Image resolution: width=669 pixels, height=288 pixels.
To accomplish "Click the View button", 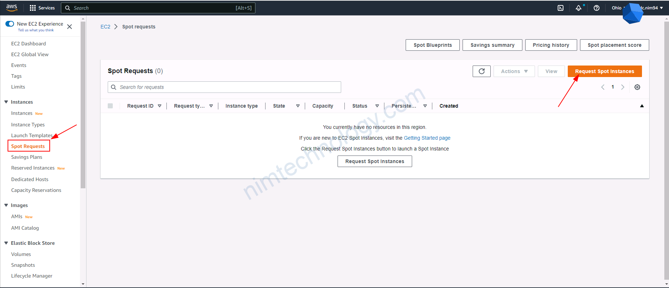I will 551,71.
